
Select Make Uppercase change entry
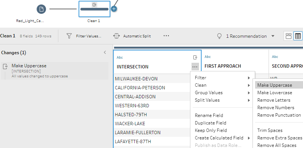click(55, 71)
